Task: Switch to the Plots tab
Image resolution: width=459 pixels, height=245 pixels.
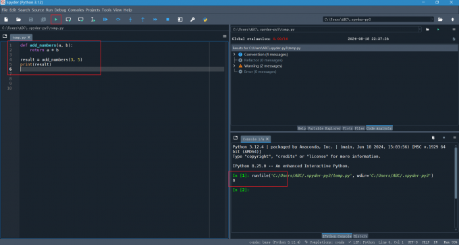Action: (348, 128)
